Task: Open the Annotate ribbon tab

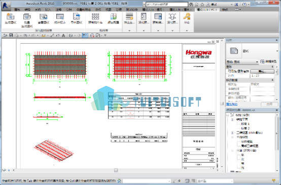Action: click(x=58, y=10)
